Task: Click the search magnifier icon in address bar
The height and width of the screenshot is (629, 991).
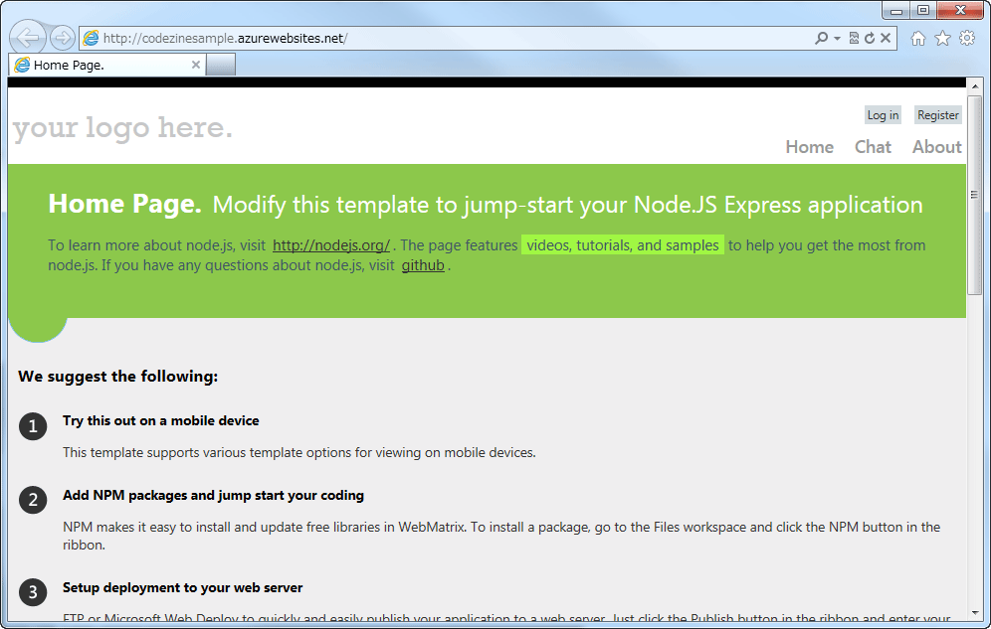Action: point(821,38)
